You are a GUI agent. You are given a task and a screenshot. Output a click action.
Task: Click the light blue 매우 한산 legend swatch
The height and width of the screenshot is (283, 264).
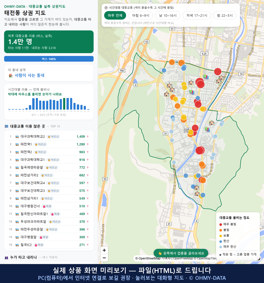tap(220, 247)
